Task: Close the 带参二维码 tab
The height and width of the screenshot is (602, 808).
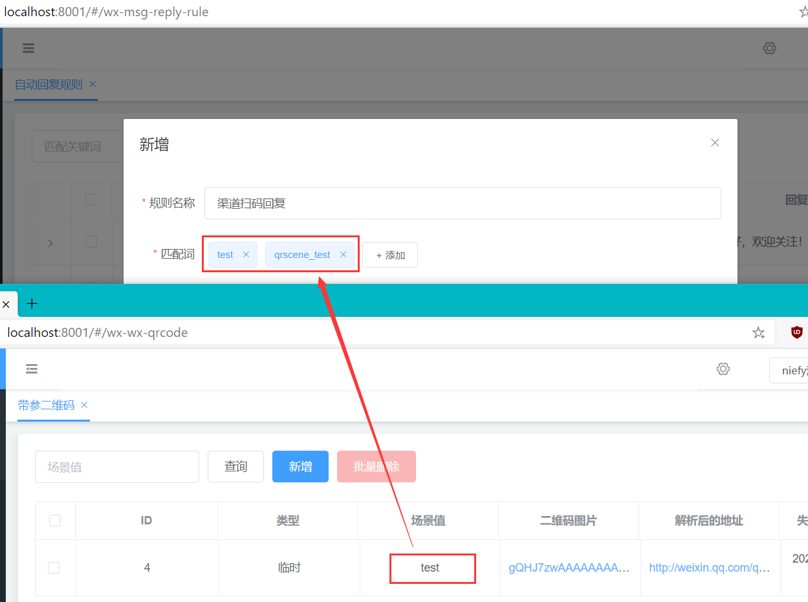Action: pyautogui.click(x=84, y=405)
